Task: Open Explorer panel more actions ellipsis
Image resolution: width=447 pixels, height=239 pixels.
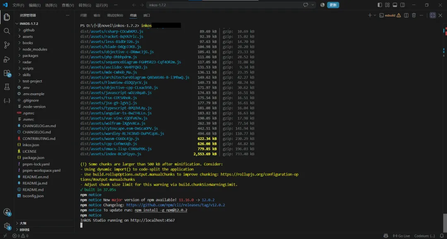Action: click(67, 15)
